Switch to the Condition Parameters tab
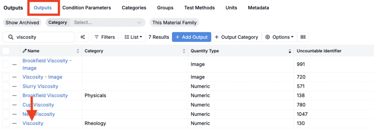Screen dimensions: 374x135 pyautogui.click(x=87, y=8)
